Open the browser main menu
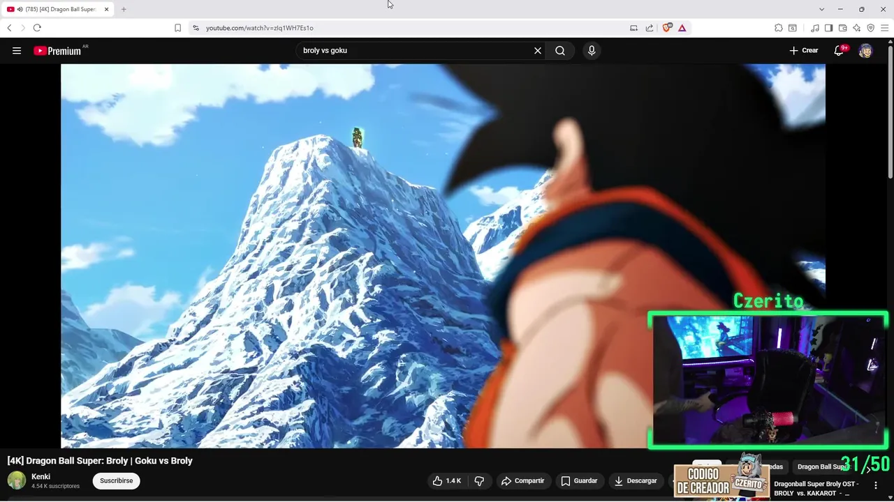 coord(884,28)
